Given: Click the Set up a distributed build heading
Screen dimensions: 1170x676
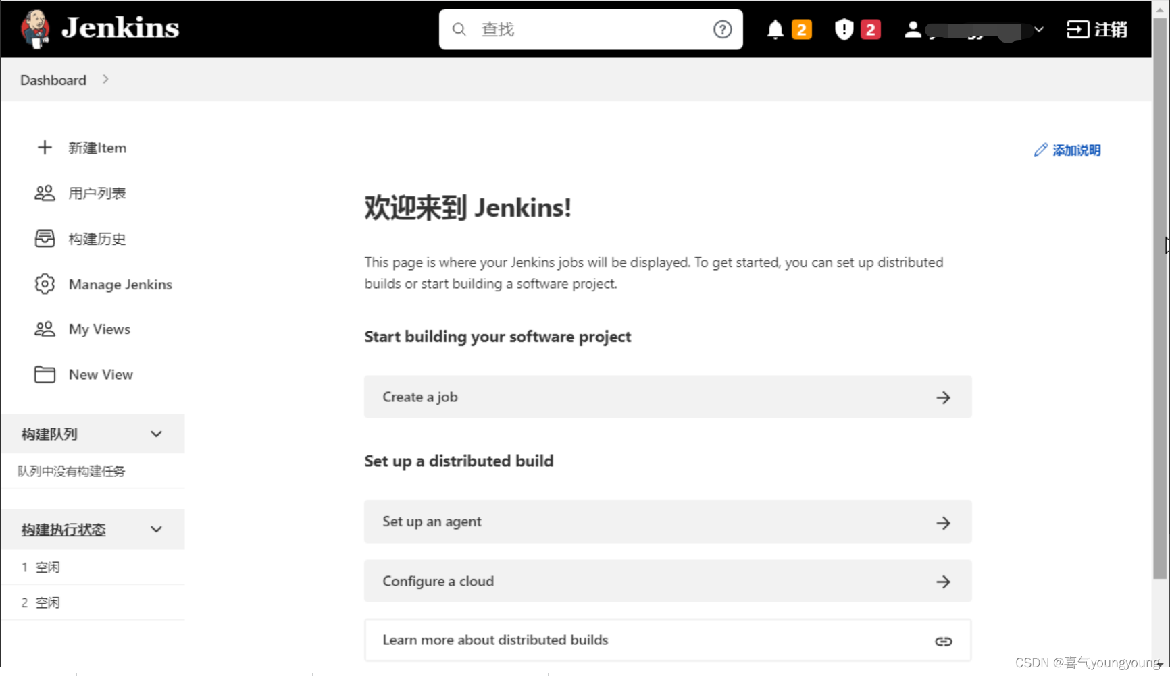Looking at the screenshot, I should tap(459, 461).
